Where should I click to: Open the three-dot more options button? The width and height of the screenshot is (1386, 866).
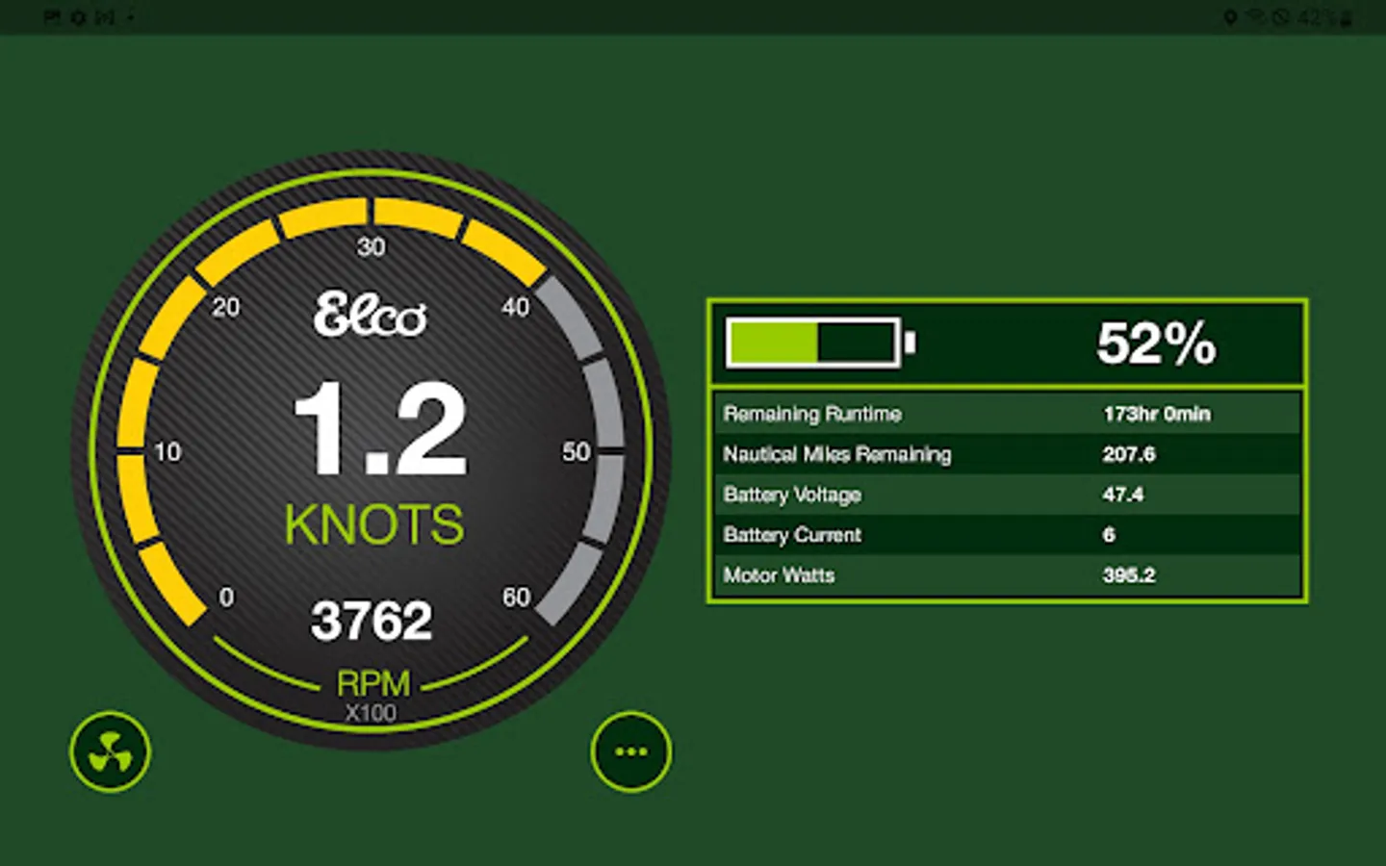[631, 751]
